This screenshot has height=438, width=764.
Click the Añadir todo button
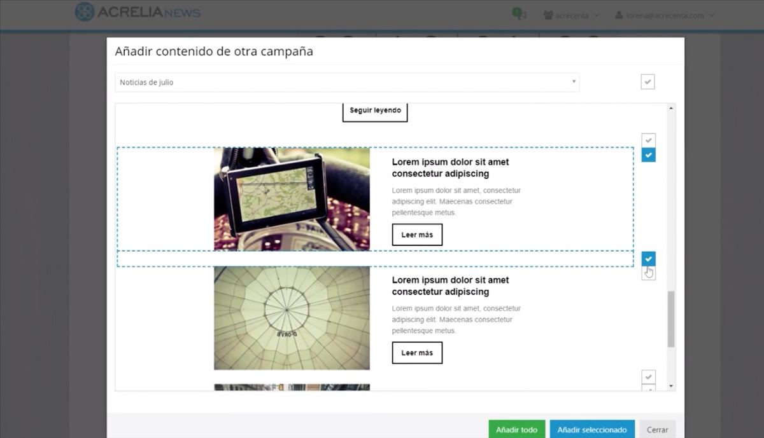click(516, 429)
